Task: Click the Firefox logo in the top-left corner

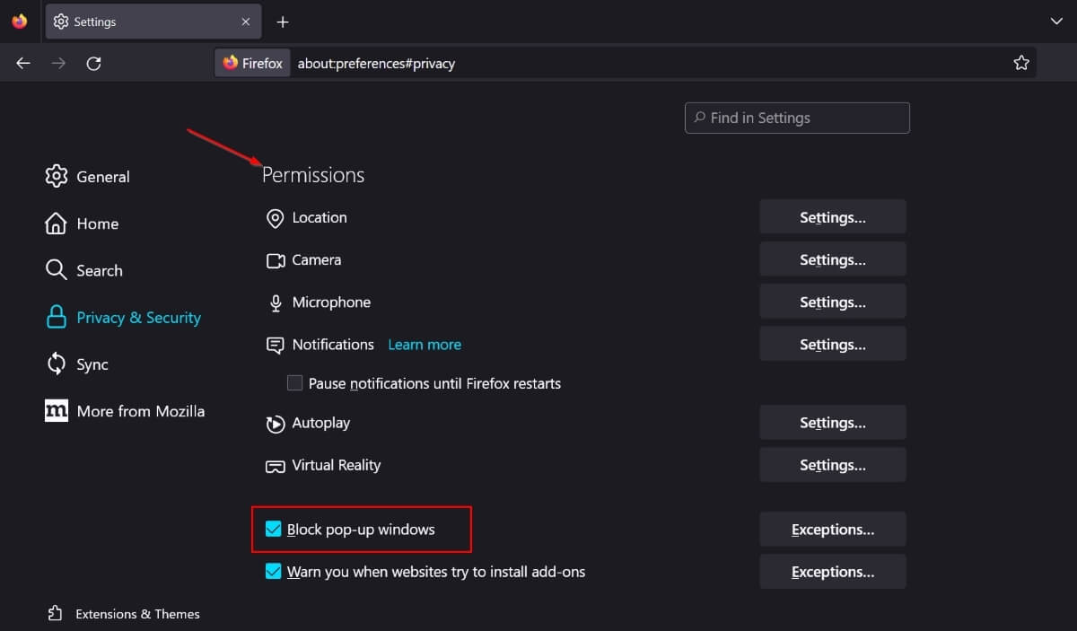Action: (18, 21)
